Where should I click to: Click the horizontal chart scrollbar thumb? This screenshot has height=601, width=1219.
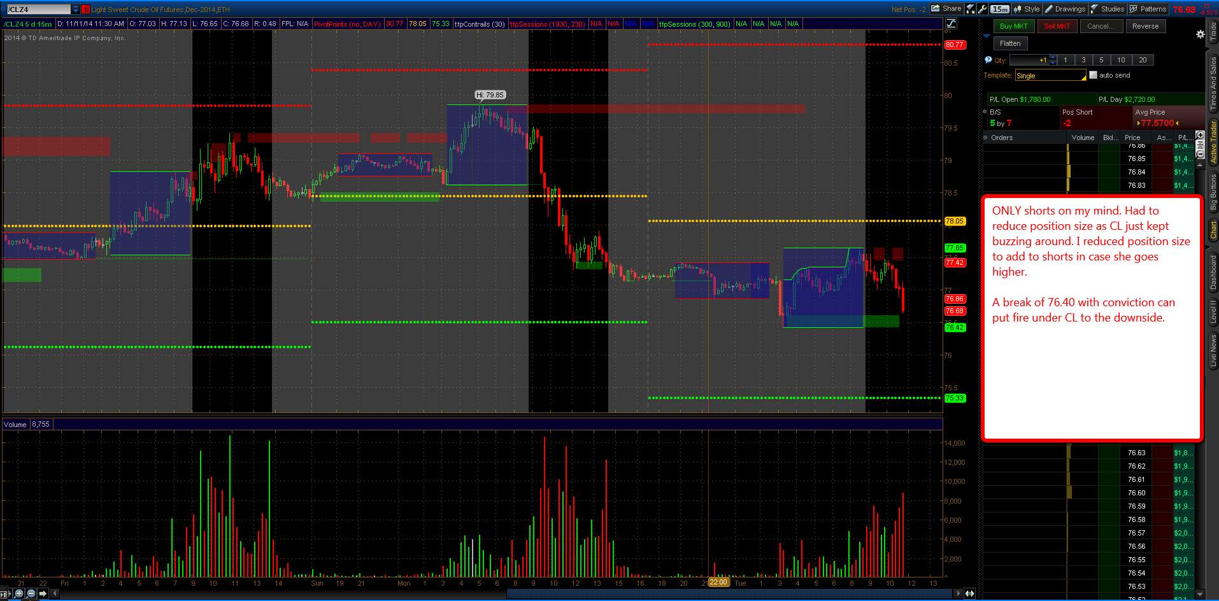point(730,593)
